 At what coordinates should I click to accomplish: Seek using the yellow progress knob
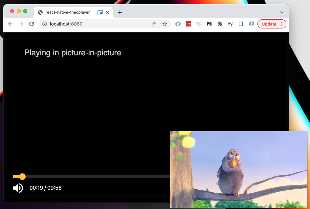[22, 177]
